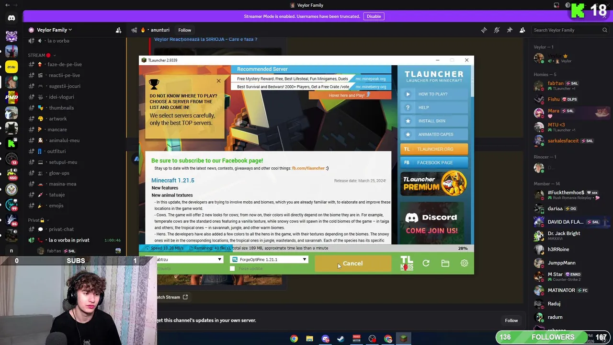
Task: Open TL Mods in TLauncher
Action: [x=407, y=263]
